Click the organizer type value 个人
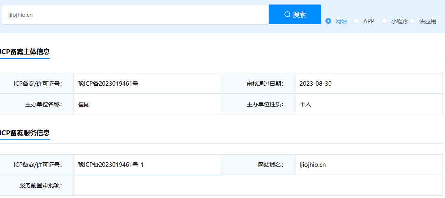Viewport: 445px width, 198px height. coord(305,104)
